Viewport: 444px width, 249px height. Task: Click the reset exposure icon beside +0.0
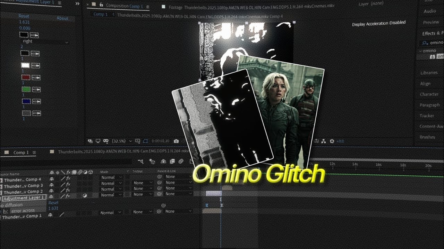[x=332, y=141]
